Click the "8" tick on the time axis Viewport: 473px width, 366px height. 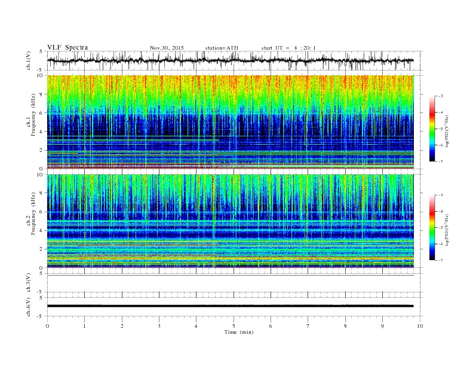(x=345, y=326)
